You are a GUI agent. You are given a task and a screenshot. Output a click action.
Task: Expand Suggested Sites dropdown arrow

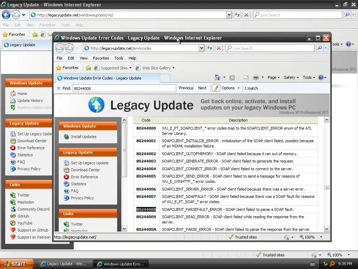[x=131, y=68]
